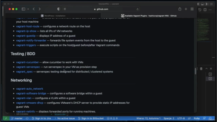Open vagrant-host-route link
Image resolution: width=217 pixels, height=122 pixels.
[28, 26]
